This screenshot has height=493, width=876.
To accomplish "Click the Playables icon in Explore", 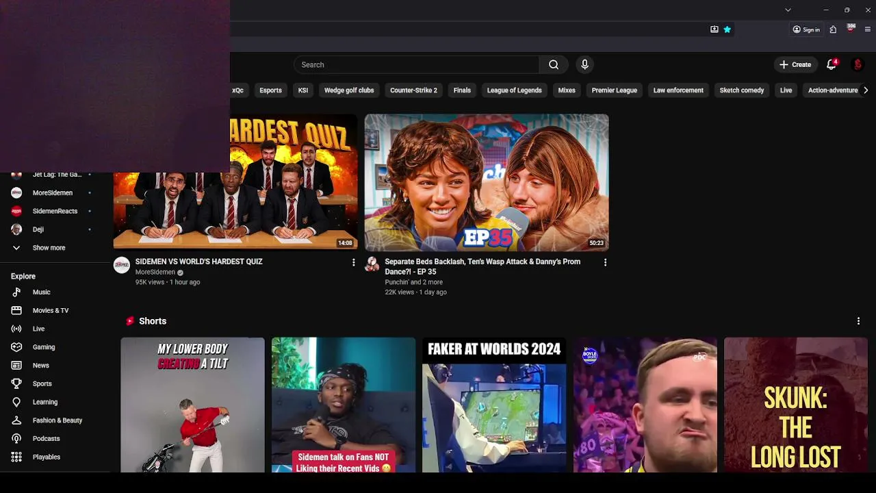I will point(16,457).
